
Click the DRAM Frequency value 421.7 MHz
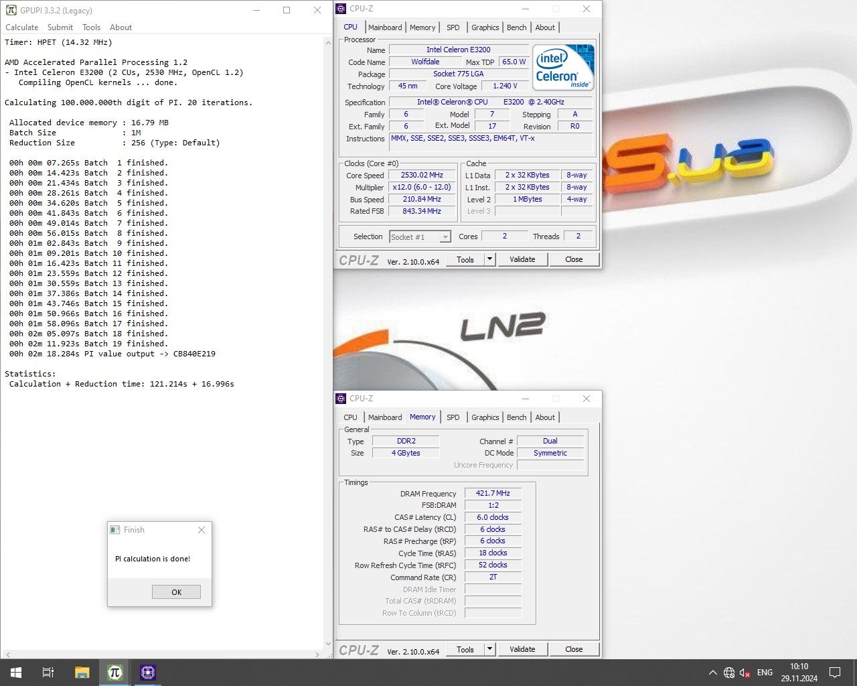click(493, 493)
